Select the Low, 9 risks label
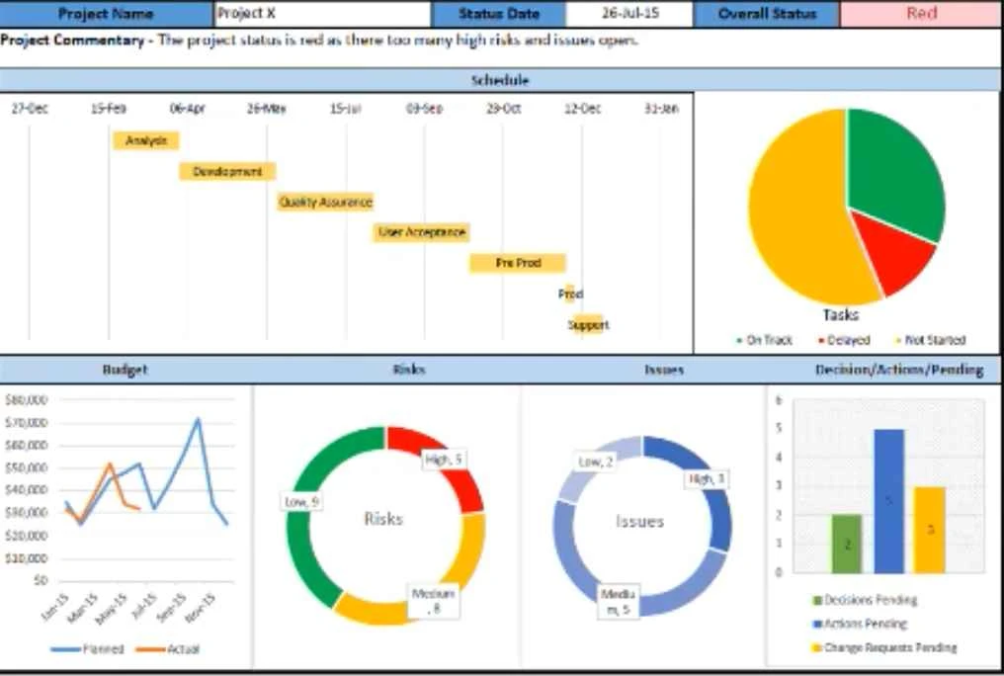This screenshot has height=676, width=1004. click(x=301, y=502)
